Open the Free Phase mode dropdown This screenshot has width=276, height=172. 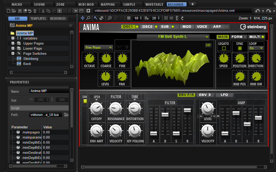[x=98, y=47]
